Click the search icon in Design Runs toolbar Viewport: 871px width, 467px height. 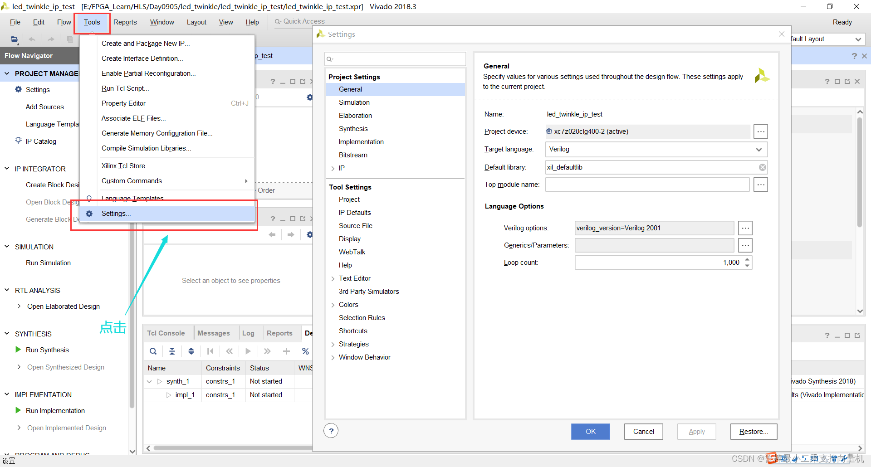[153, 351]
